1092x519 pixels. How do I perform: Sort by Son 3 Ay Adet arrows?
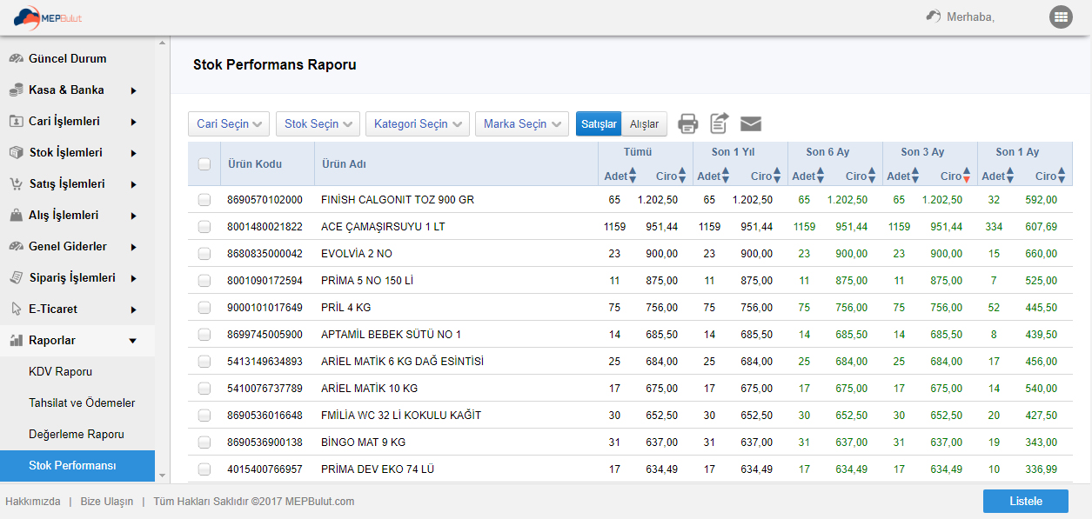pos(915,176)
